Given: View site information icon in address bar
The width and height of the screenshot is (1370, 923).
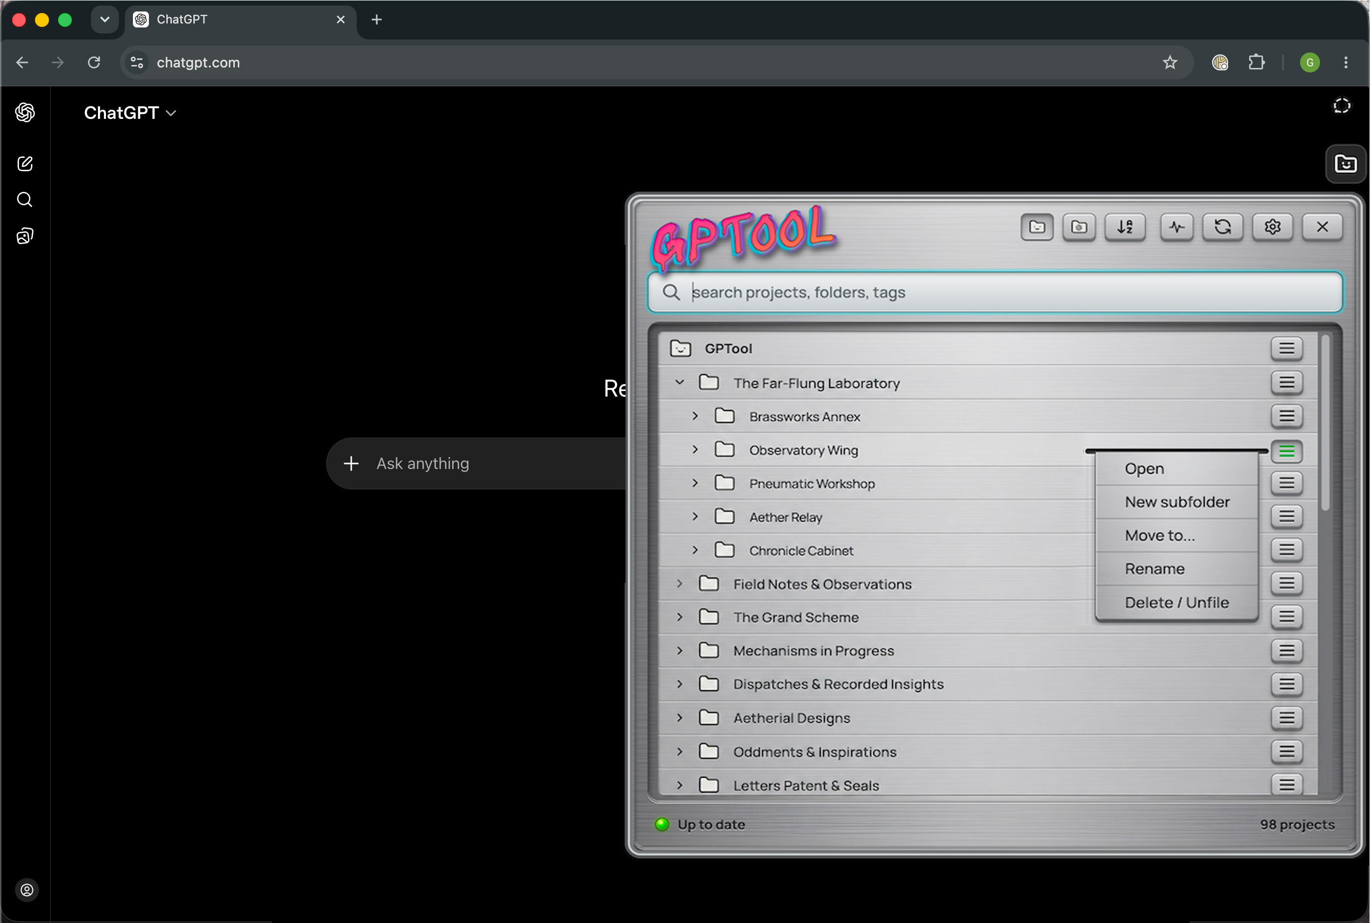Looking at the screenshot, I should coord(136,62).
